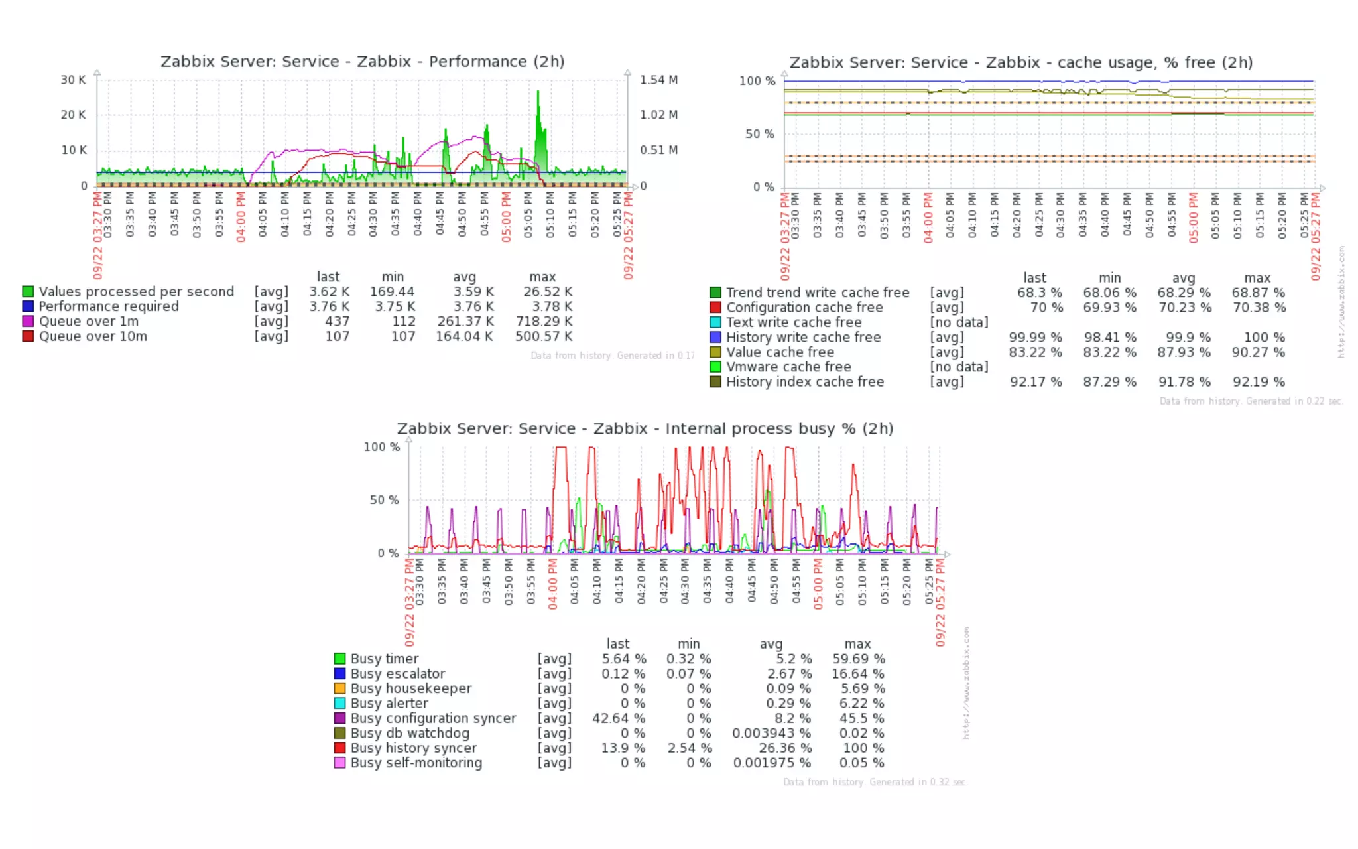Image resolution: width=1358 pixels, height=849 pixels.
Task: Click the orange Busy housekeeper legend swatch
Action: click(x=340, y=688)
